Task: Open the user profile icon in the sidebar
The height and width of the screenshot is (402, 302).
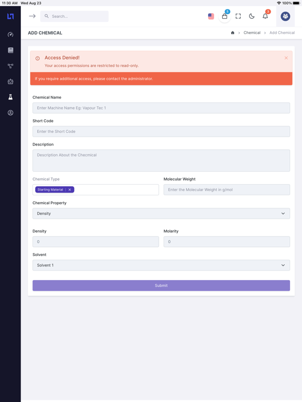Action: click(10, 113)
